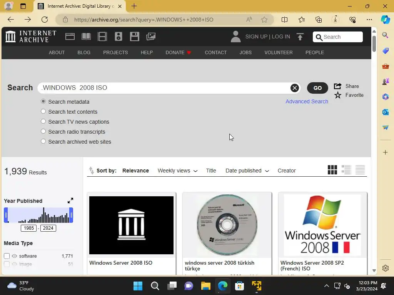The image size is (394, 295).
Task: Click the header Search box
Action: click(x=337, y=37)
